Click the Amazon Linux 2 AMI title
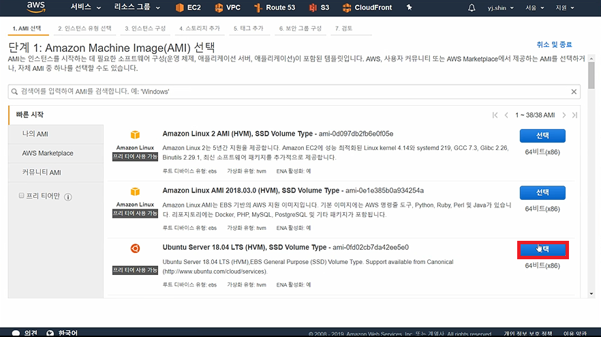 coord(238,134)
